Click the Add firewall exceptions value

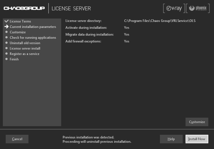click(x=127, y=41)
